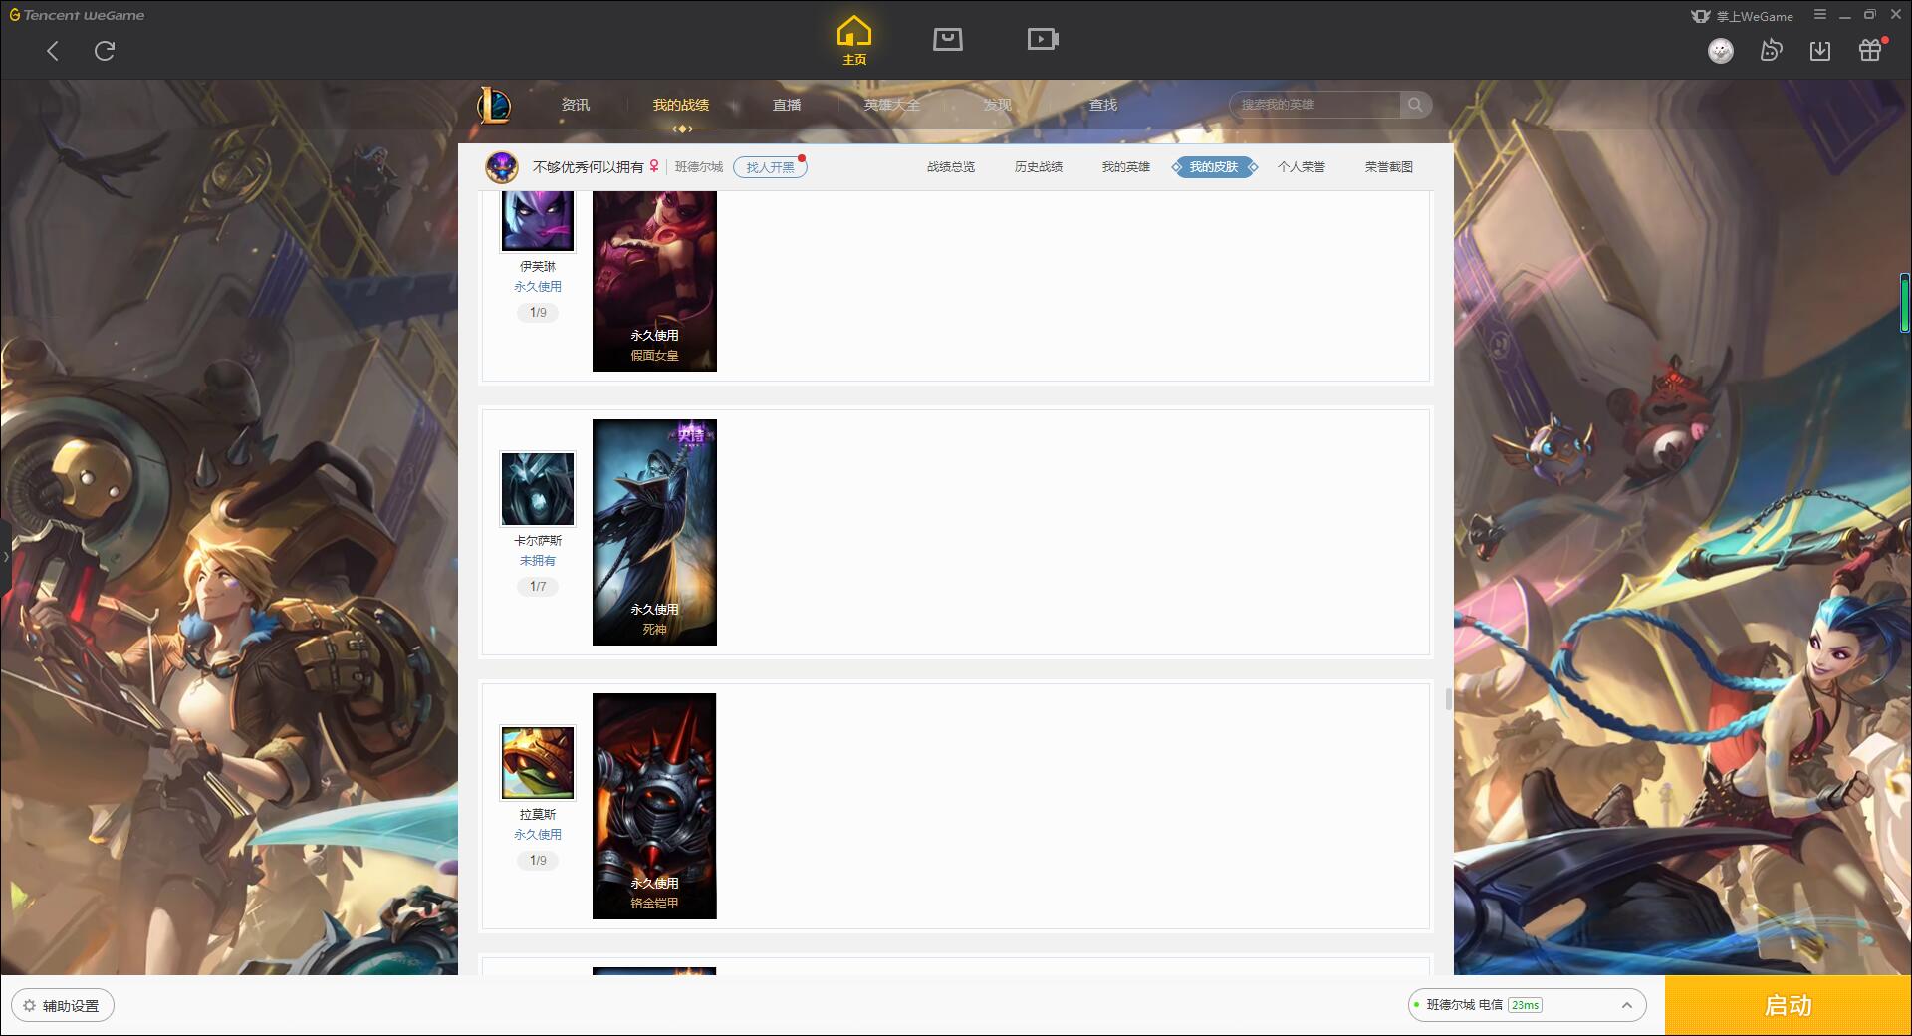This screenshot has width=1912, height=1036.
Task: Open the download manager icon
Action: pos(1820,50)
